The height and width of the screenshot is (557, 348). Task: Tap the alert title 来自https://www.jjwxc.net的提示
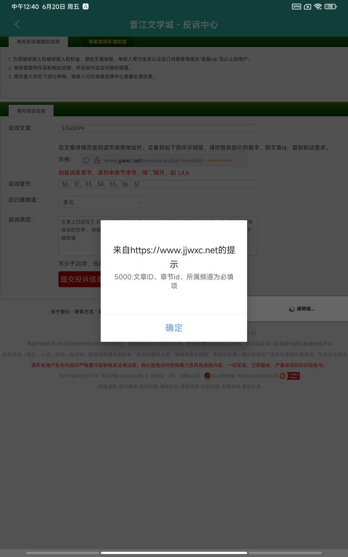click(174, 257)
